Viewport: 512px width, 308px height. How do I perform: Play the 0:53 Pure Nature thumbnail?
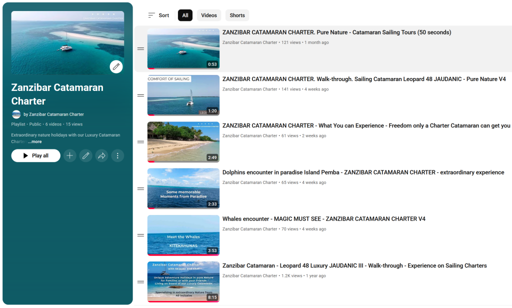tap(183, 48)
